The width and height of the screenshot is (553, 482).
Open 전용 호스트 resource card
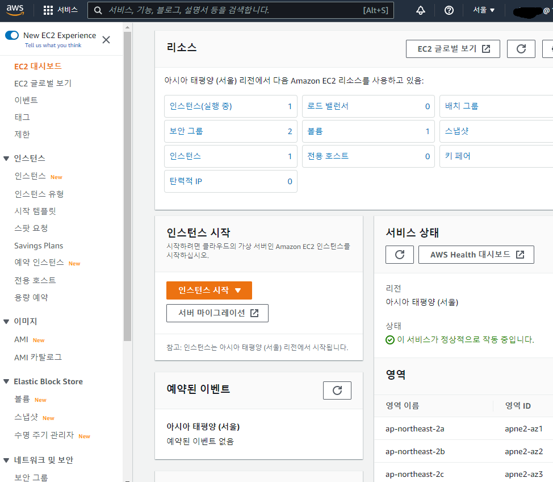(x=368, y=156)
